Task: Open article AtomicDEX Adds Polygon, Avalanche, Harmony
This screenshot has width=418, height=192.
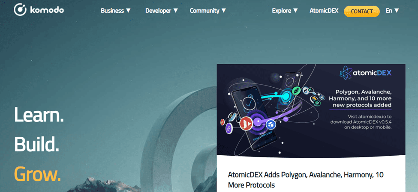Action: click(306, 180)
